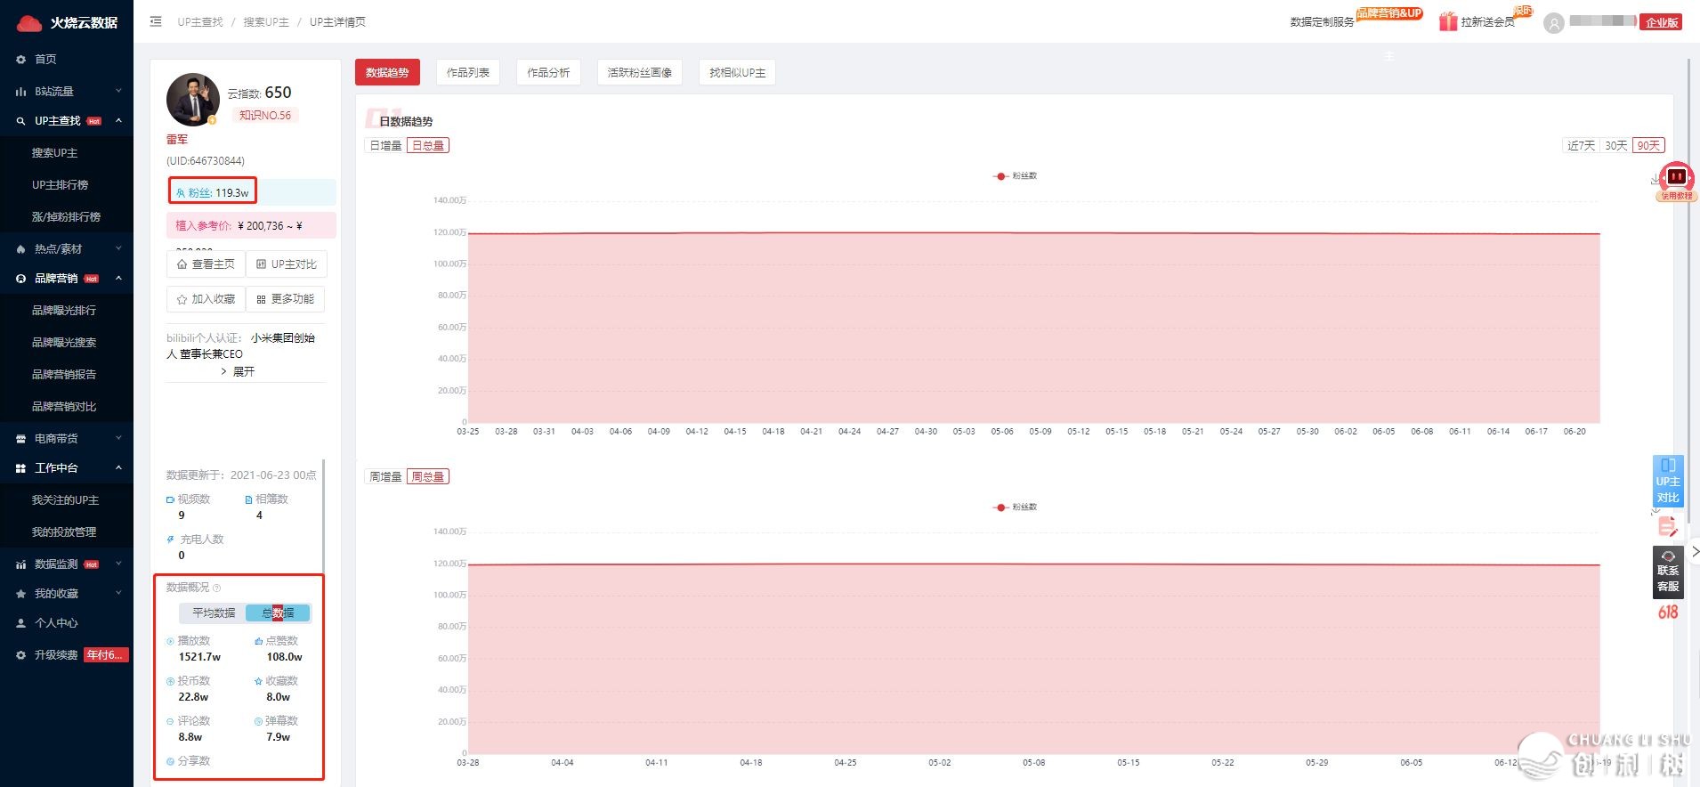Toggle data overview to 平均数据
Viewport: 1700px width, 787px height.
(214, 613)
